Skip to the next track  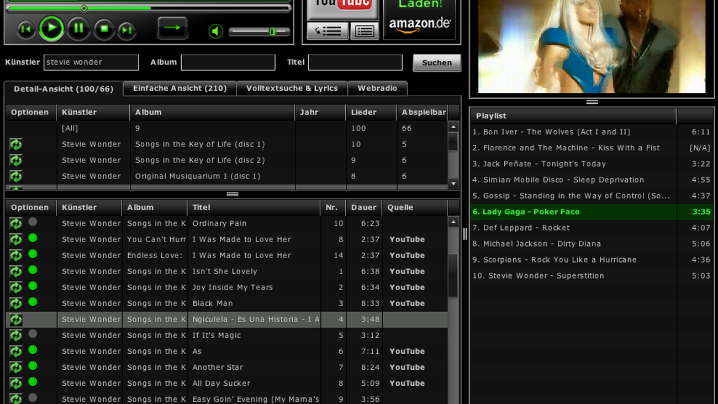pyautogui.click(x=126, y=30)
